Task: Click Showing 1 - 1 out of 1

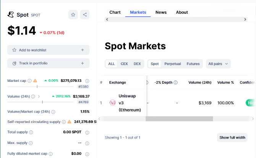Action: (x=122, y=137)
